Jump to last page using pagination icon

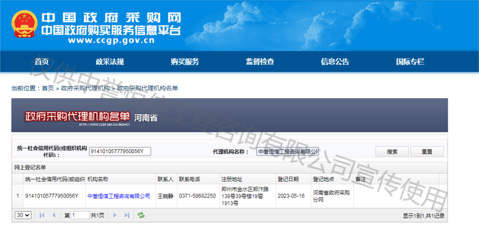point(127,215)
